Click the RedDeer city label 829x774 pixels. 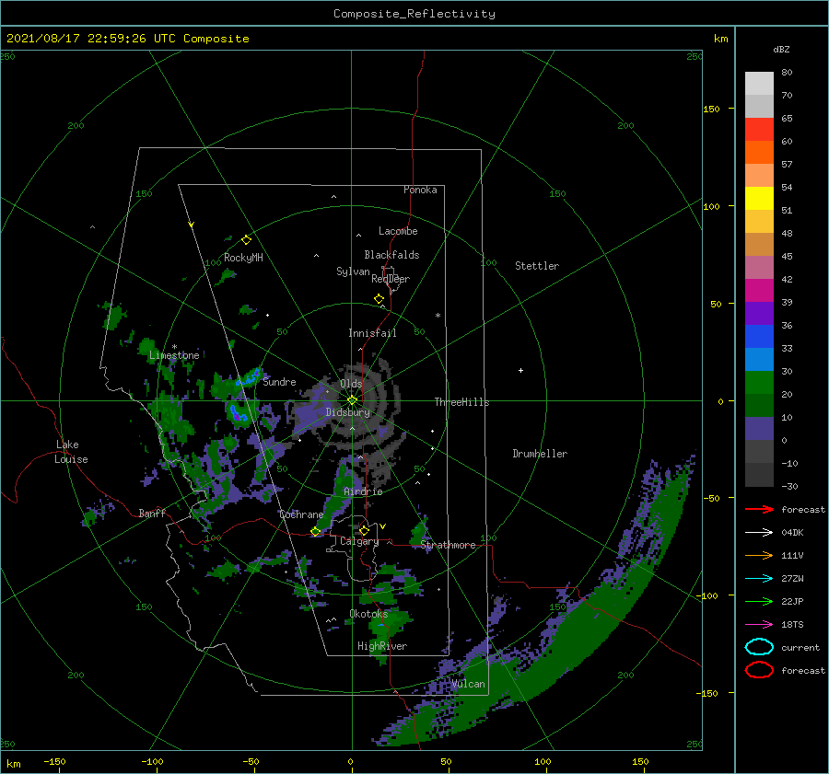coord(391,279)
